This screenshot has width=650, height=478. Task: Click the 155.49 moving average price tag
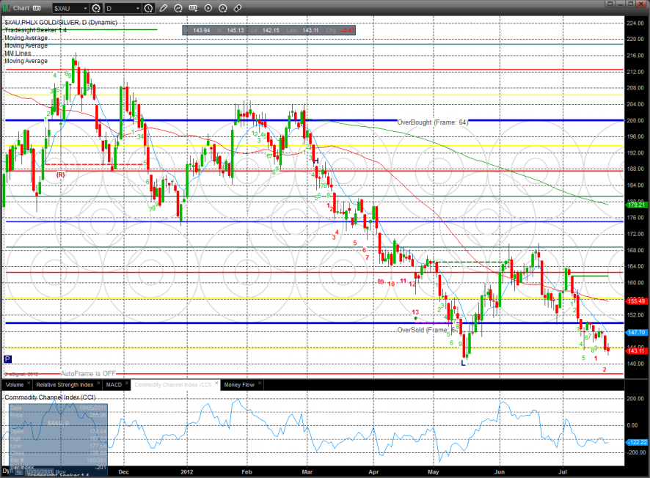(x=635, y=301)
